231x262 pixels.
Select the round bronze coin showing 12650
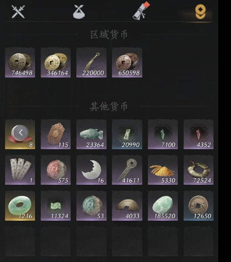tap(198, 206)
